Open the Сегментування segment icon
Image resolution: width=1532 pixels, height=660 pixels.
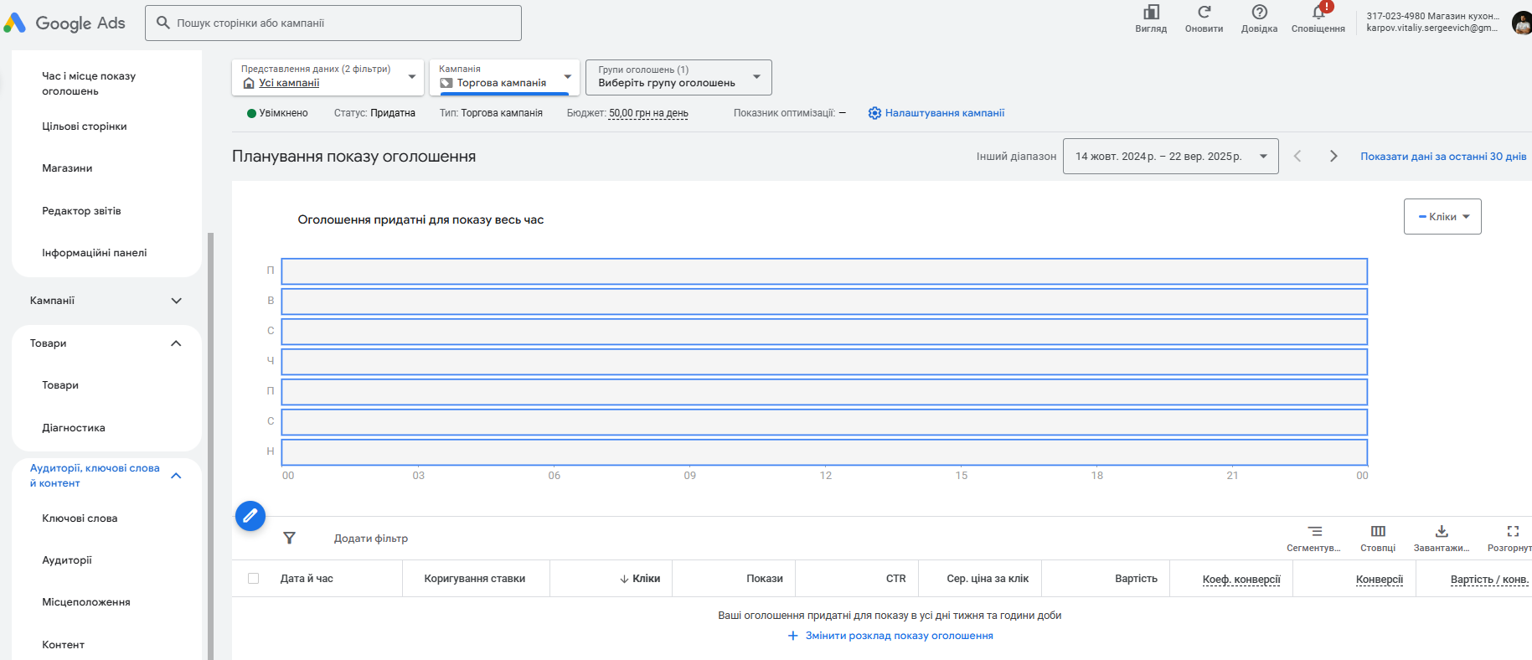point(1315,532)
